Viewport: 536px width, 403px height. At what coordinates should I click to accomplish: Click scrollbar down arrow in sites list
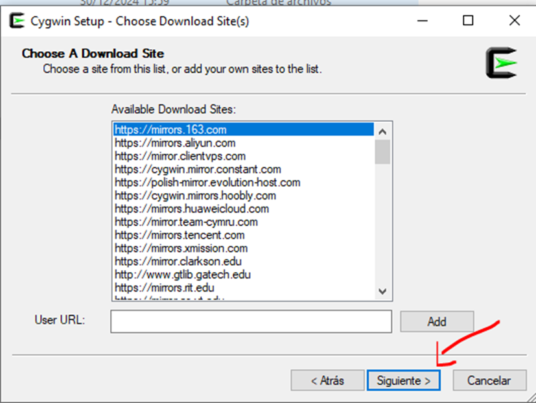point(382,292)
